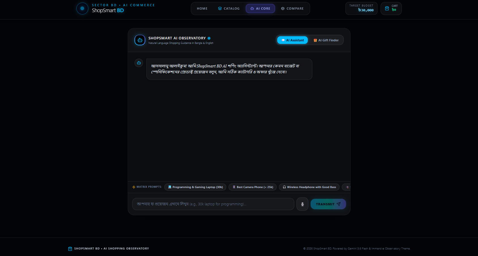Viewport: 478px width, 256px height.
Task: Click the footer copyright 2026 ShopSmart BD text
Action: (357, 249)
